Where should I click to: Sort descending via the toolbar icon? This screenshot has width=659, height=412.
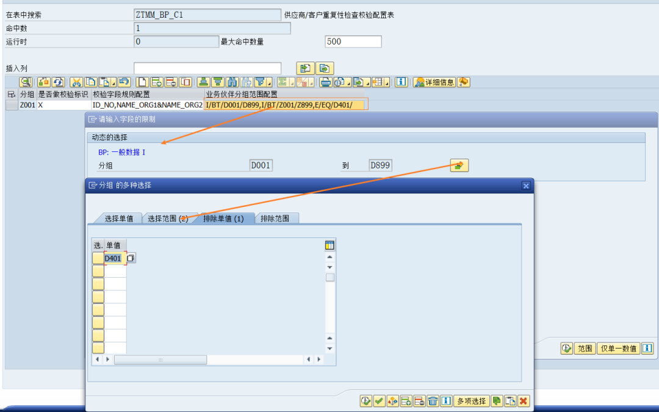click(218, 82)
